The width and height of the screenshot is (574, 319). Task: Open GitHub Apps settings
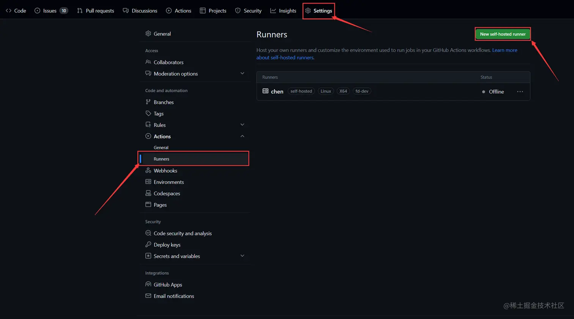pos(168,284)
